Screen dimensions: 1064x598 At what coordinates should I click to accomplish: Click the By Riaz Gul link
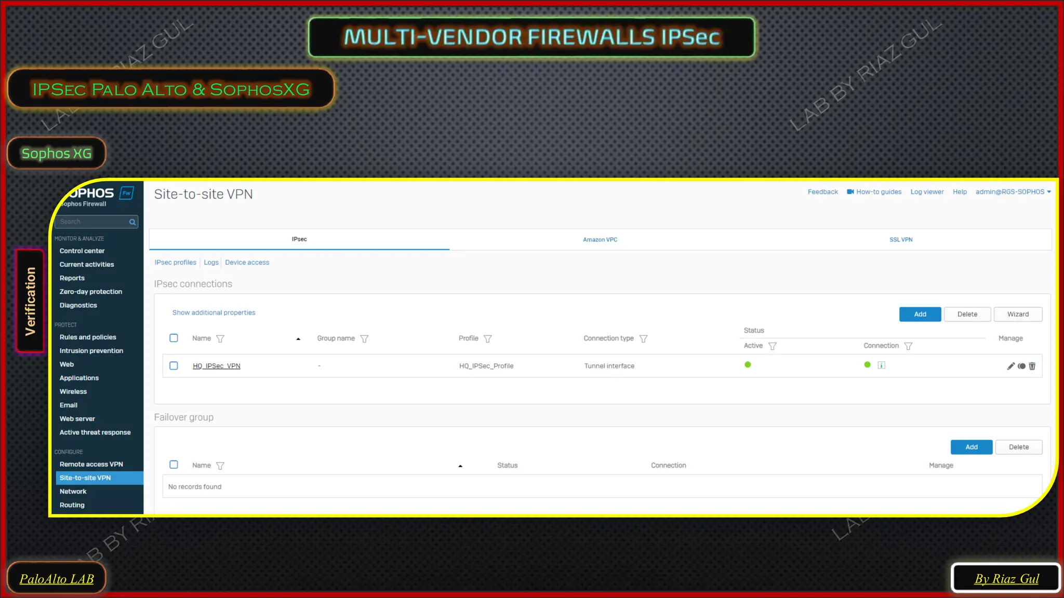click(1006, 579)
